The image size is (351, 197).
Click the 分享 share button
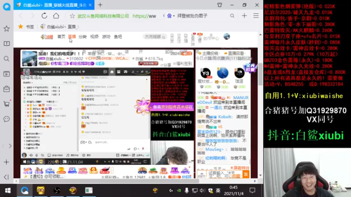click(x=166, y=65)
